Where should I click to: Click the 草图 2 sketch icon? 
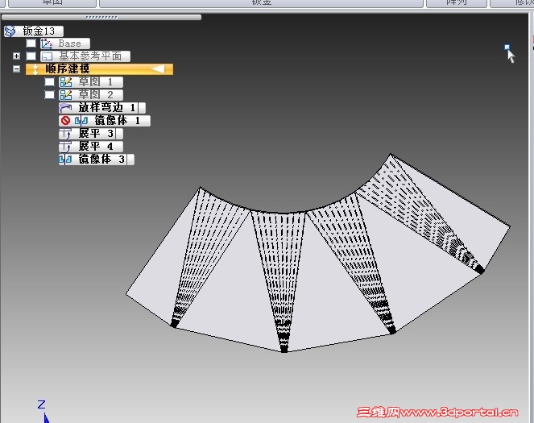[x=65, y=95]
